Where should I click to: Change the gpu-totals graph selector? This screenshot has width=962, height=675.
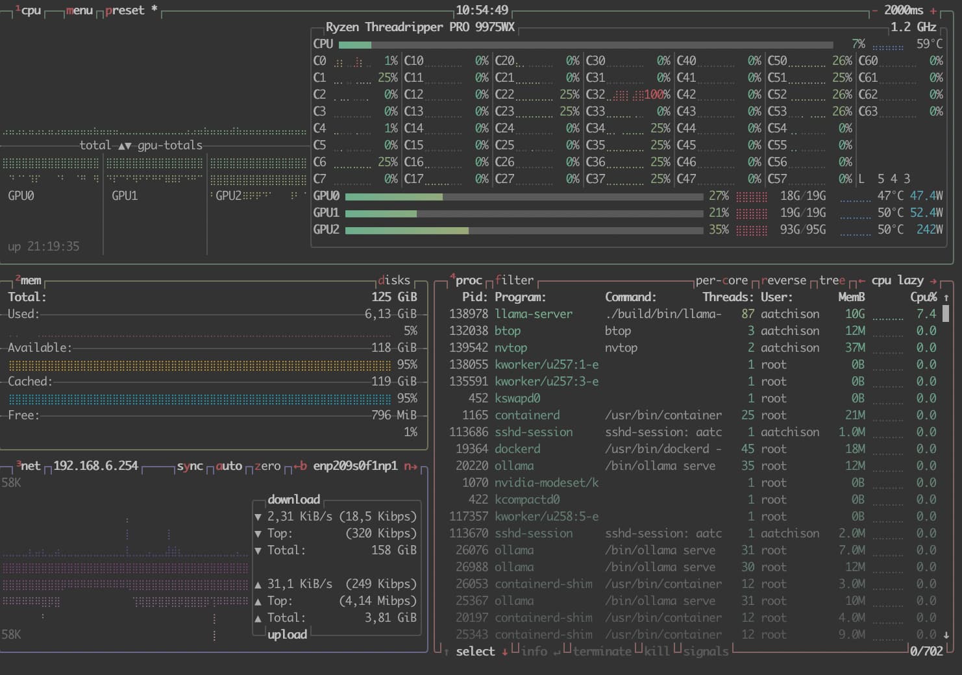169,145
